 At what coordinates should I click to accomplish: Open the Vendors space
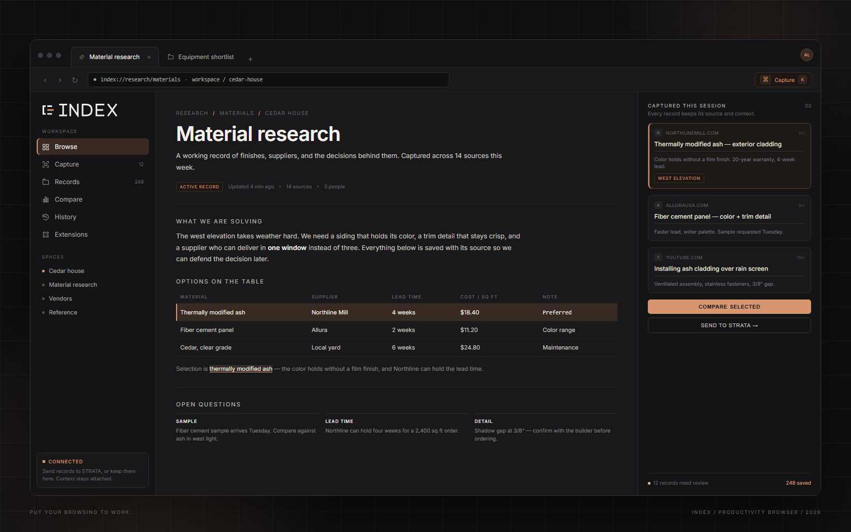60,298
